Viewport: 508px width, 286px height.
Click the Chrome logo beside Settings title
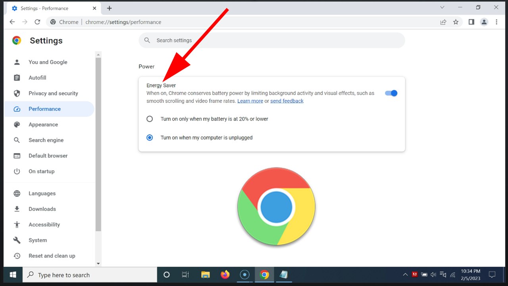[16, 41]
